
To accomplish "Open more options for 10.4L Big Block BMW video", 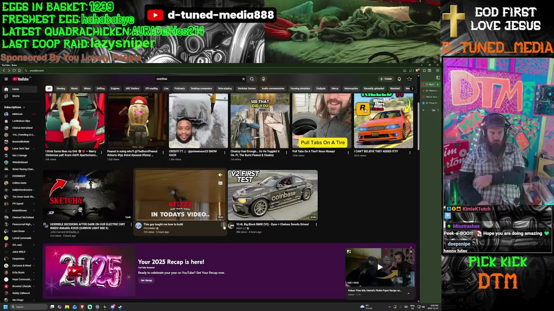I will click(316, 225).
